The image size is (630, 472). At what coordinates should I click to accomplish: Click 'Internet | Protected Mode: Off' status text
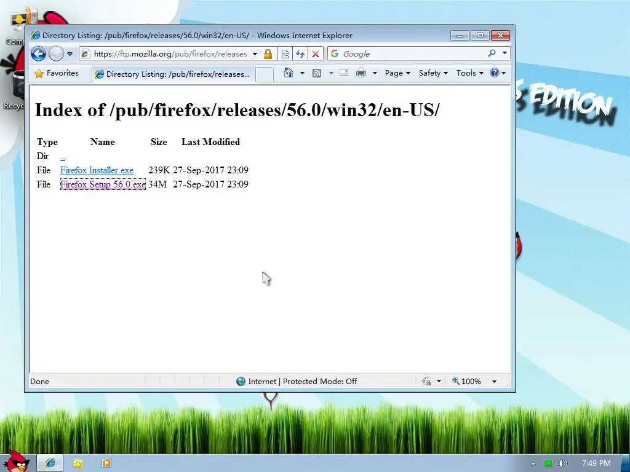pos(303,381)
